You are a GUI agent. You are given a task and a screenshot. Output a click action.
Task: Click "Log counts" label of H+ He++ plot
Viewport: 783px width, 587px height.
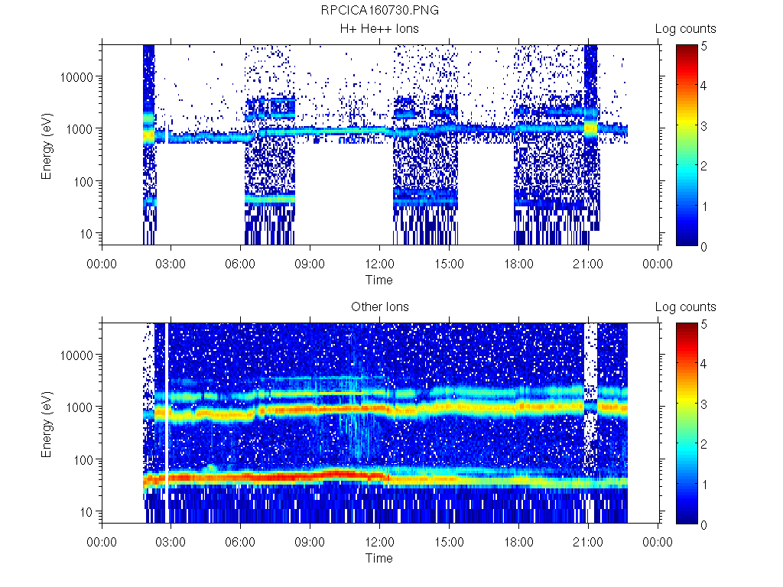[x=686, y=29]
